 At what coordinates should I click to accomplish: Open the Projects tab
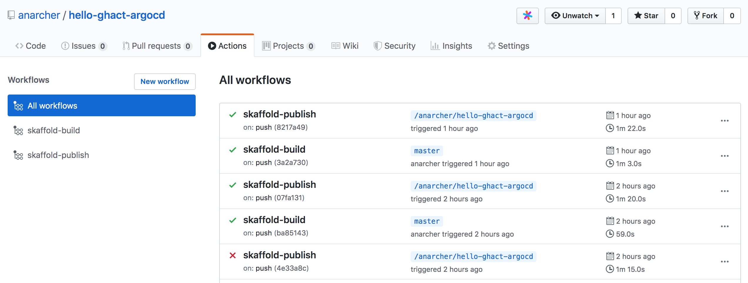click(x=289, y=46)
